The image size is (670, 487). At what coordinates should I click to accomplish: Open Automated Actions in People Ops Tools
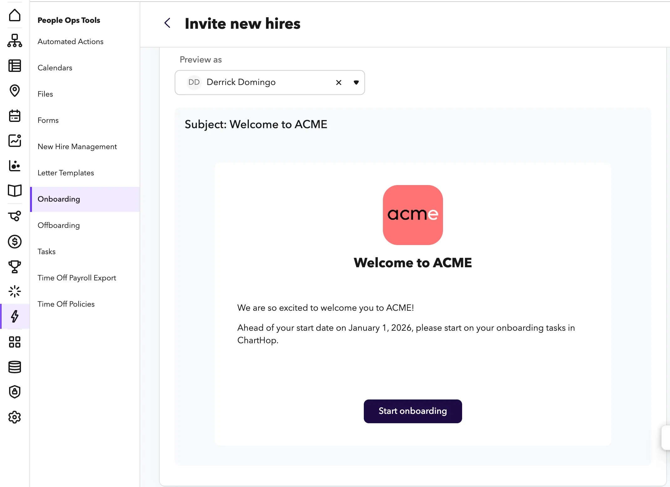click(x=70, y=42)
